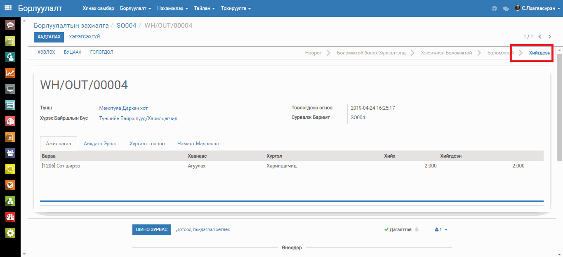This screenshot has height=257, width=563.
Task: Open conversations icon in the top bar
Action: pos(505,8)
